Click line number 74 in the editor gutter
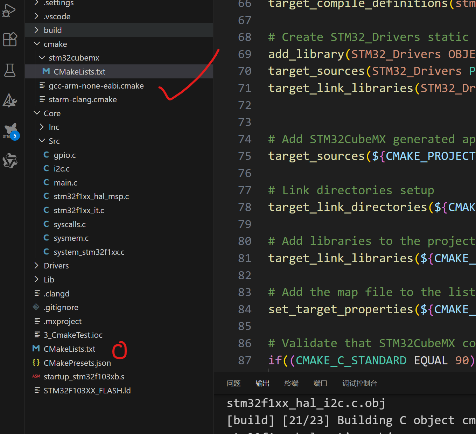Image resolution: width=476 pixels, height=434 pixels. (x=245, y=139)
